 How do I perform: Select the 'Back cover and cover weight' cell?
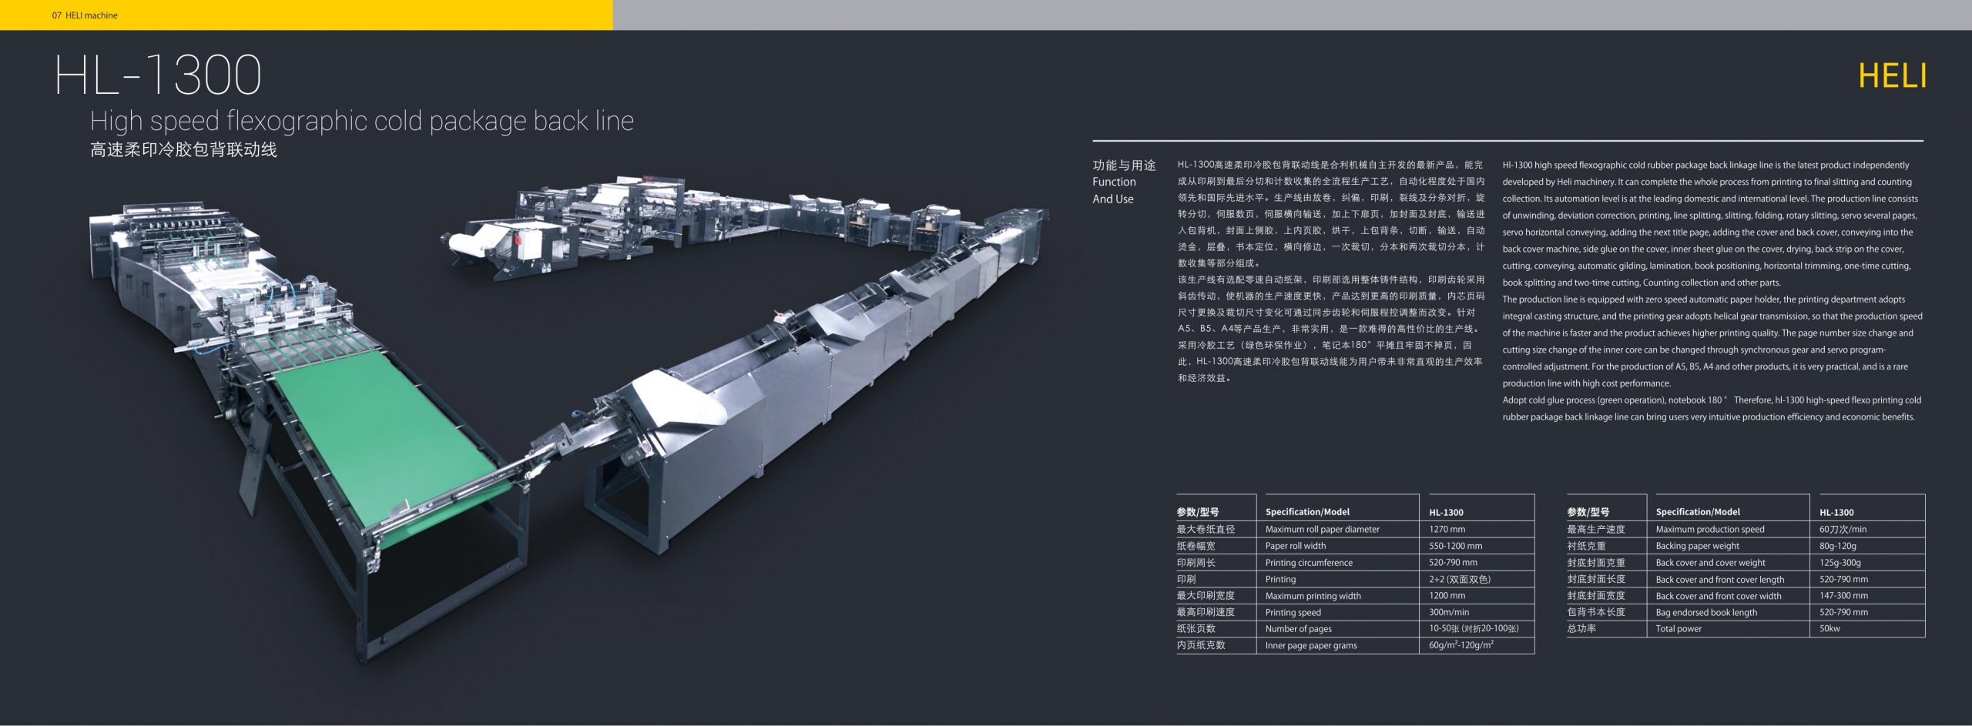pos(1710,563)
